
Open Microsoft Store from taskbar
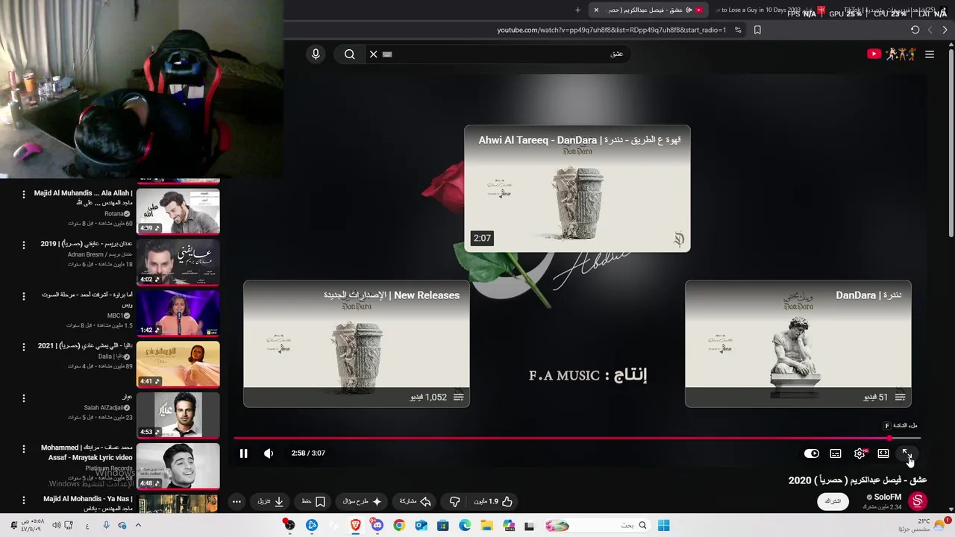(x=443, y=525)
